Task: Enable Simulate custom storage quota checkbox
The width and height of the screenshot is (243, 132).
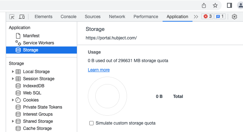Action: 91,123
